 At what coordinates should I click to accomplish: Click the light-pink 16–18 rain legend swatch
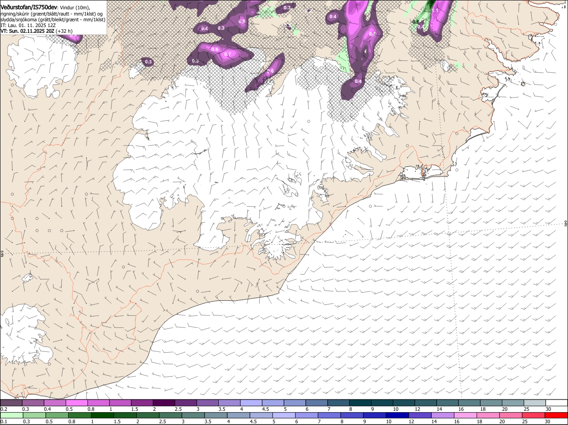click(466, 415)
